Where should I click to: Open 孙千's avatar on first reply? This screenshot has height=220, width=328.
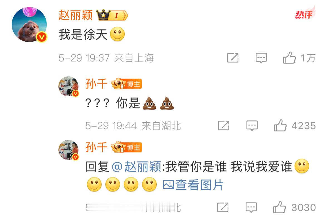pyautogui.click(x=68, y=86)
